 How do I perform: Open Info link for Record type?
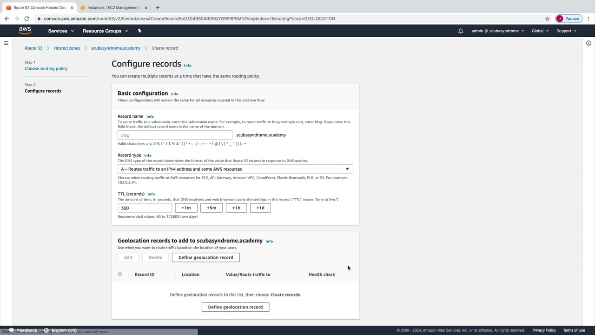pos(148,155)
